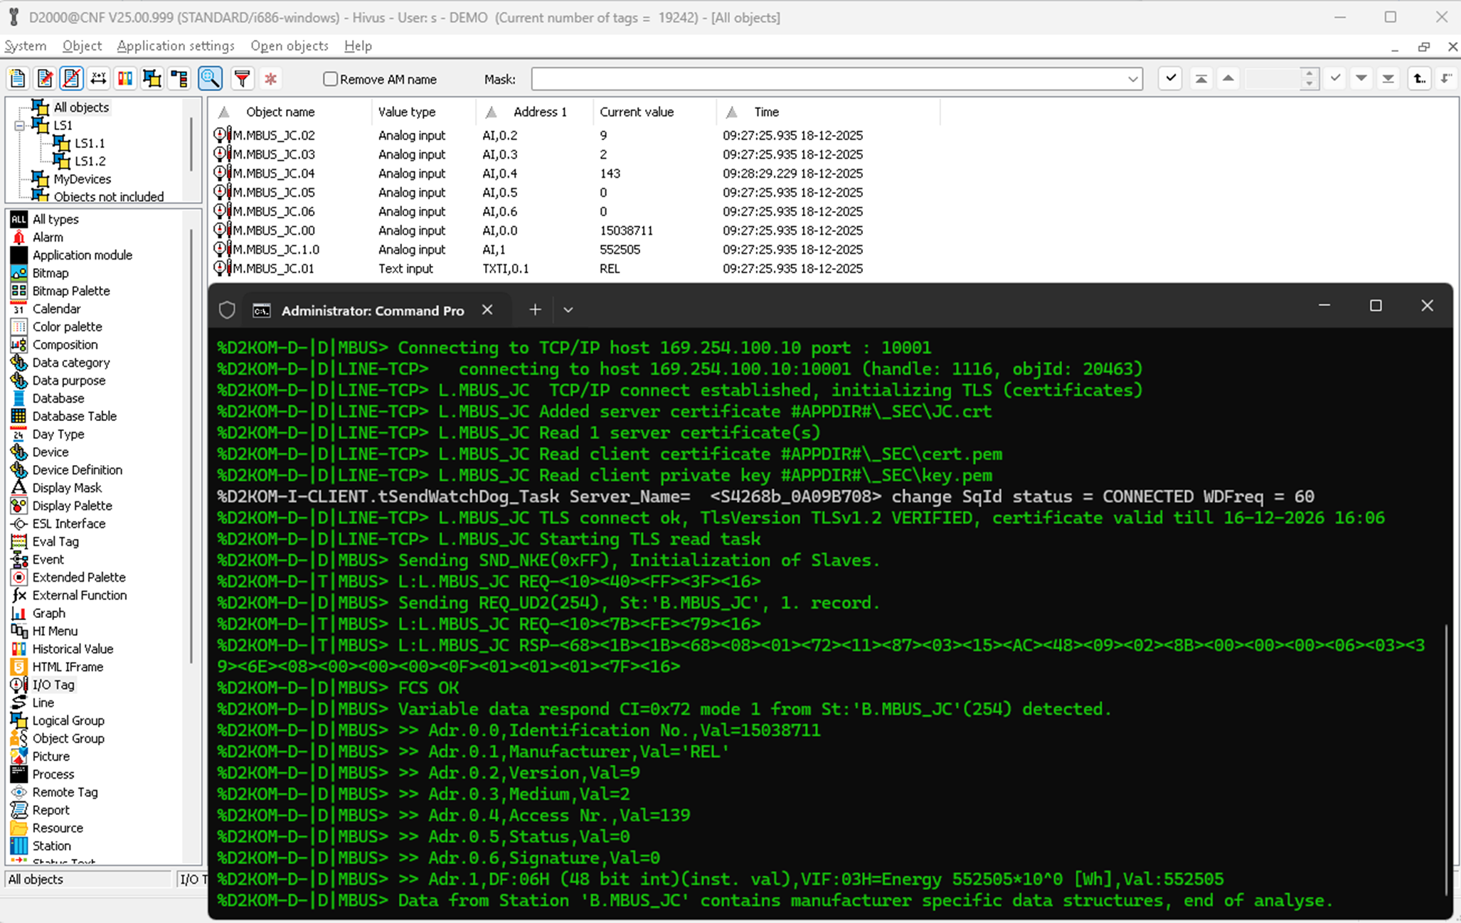Select the M.MBUS_JC.04 object row

point(274,174)
